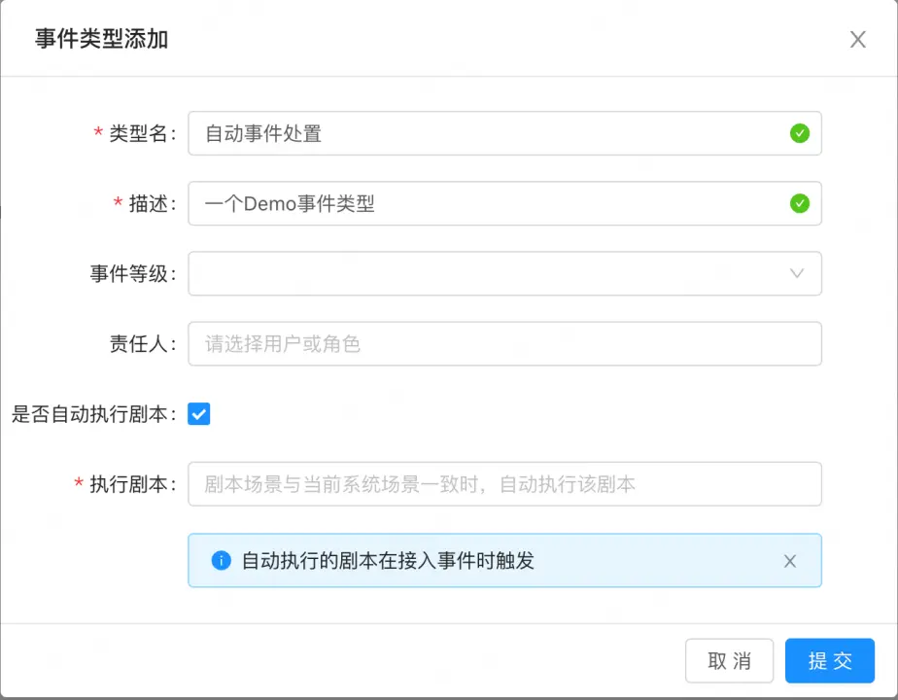
Task: Click into the 描述 input field
Action: 486,203
